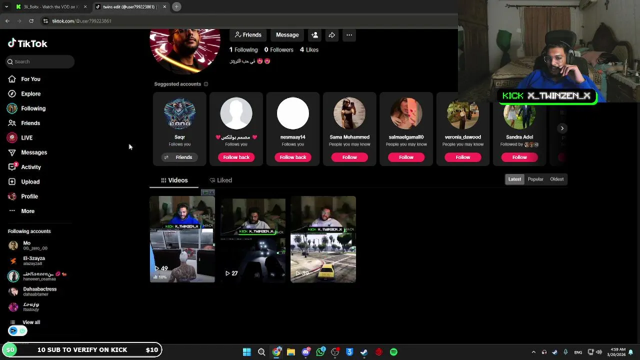Open the Windows Start menu
Screen dimensions: 640x360
(246, 352)
